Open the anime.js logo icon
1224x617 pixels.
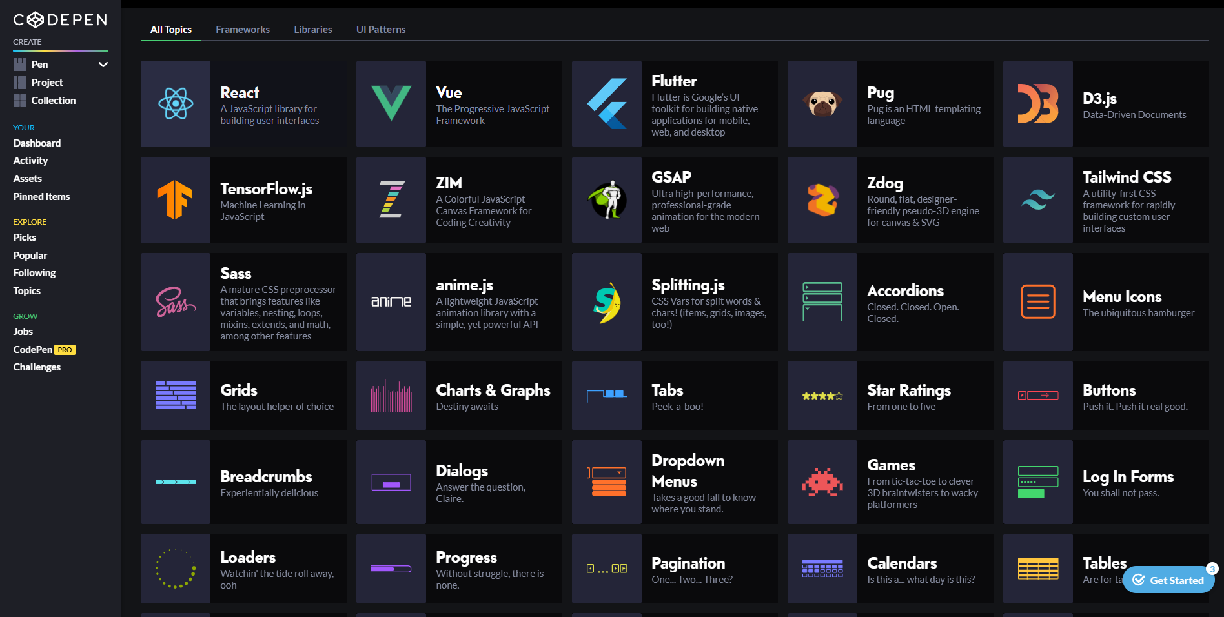click(391, 301)
